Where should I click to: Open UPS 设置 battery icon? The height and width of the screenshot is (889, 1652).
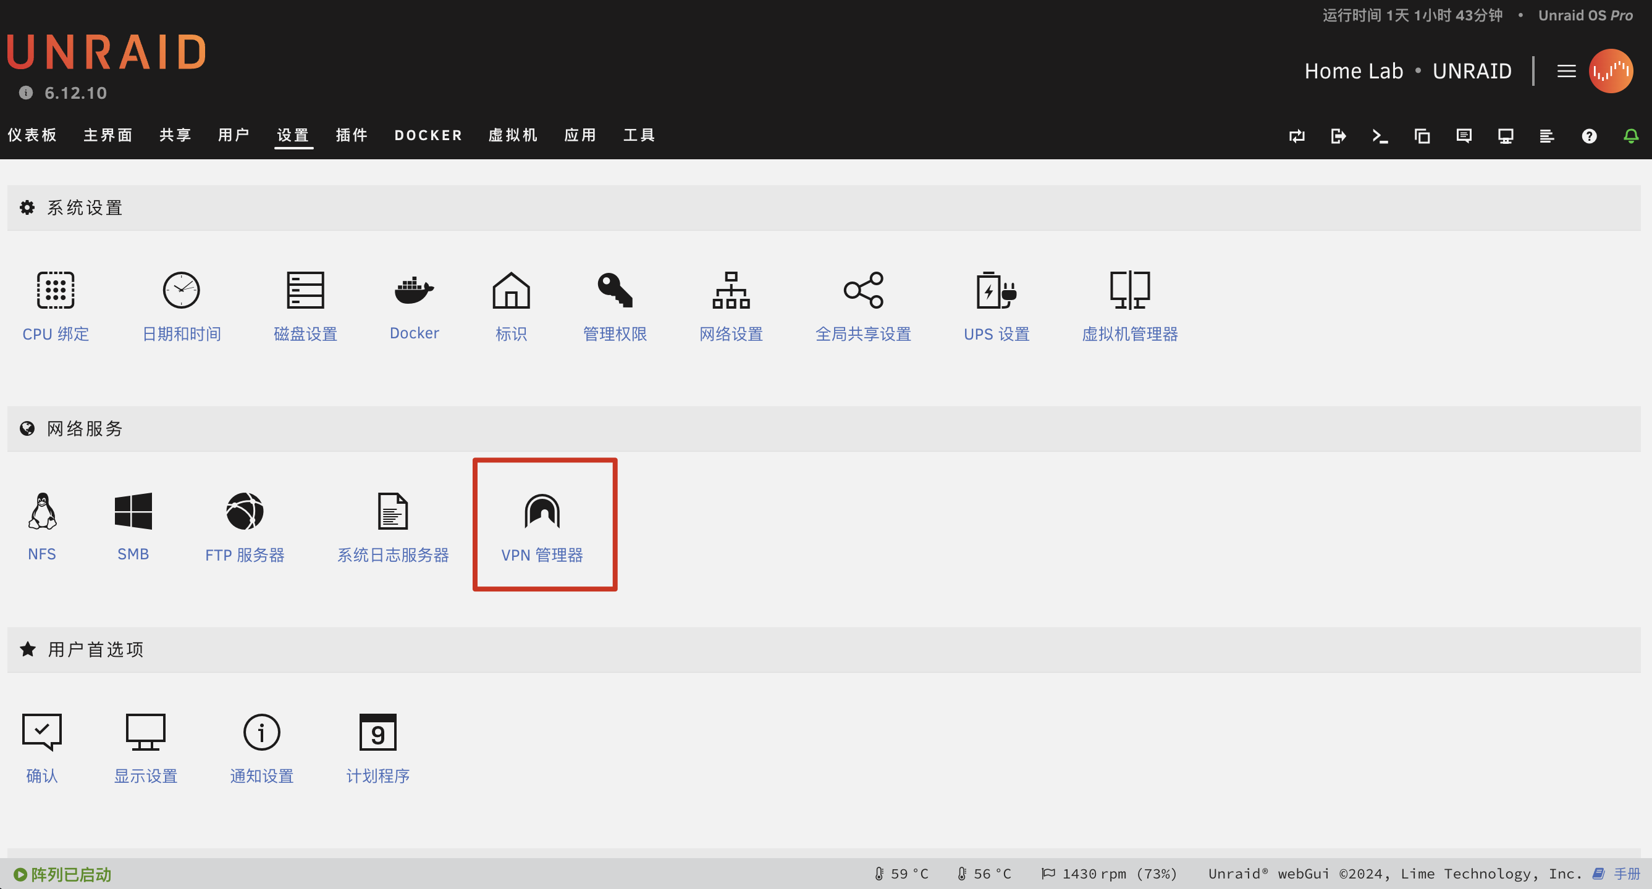pyautogui.click(x=995, y=290)
